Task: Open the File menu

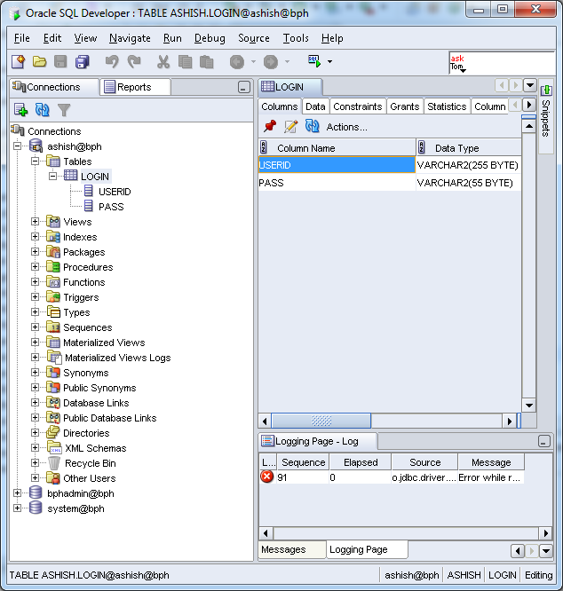Action: click(x=22, y=38)
